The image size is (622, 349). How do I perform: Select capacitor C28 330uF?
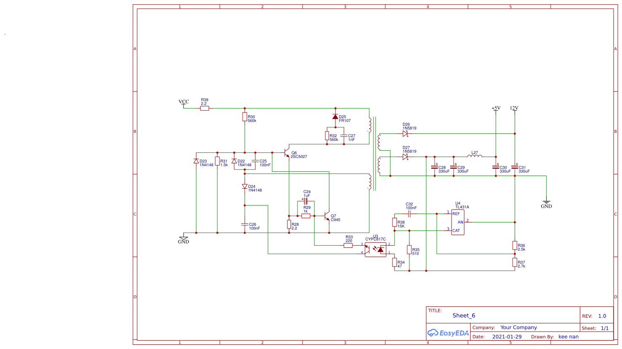[x=435, y=167]
